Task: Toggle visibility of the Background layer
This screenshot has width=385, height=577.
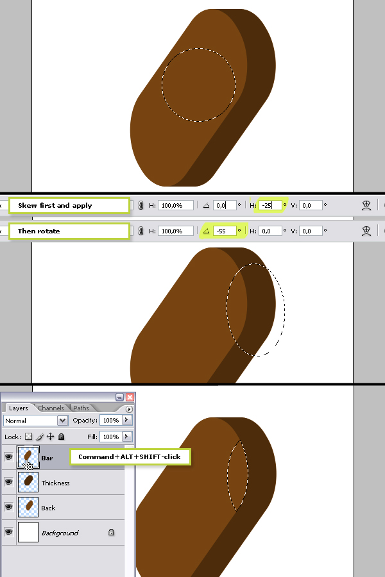Action: tap(8, 532)
